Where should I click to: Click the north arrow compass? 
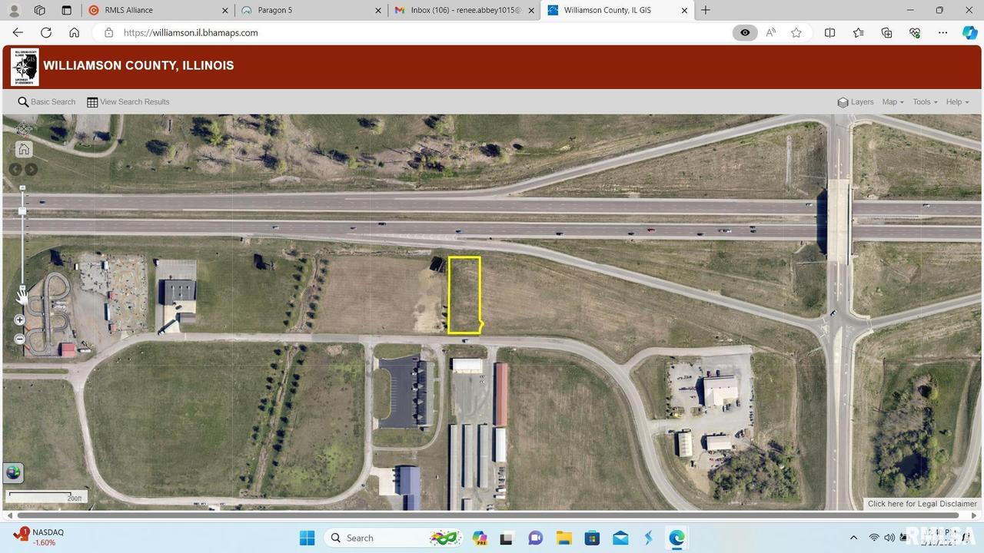(x=23, y=128)
